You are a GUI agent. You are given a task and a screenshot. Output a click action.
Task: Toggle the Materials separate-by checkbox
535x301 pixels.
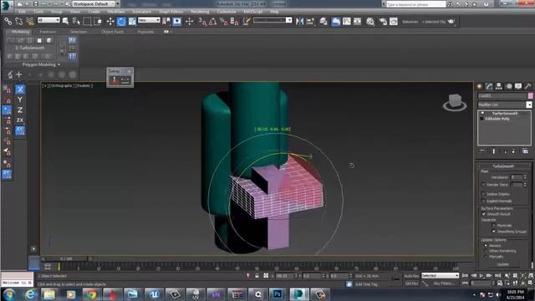coord(493,226)
